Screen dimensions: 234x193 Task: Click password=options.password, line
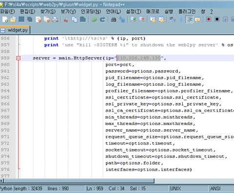(143, 71)
